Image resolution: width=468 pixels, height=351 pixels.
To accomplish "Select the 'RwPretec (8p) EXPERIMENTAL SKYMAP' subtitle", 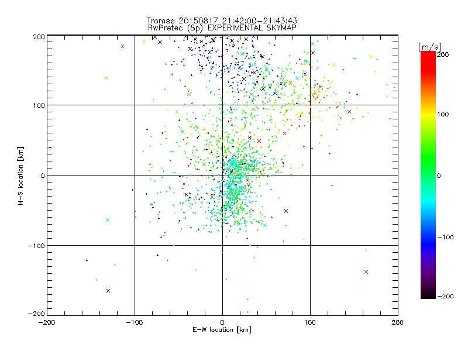I will click(x=222, y=28).
